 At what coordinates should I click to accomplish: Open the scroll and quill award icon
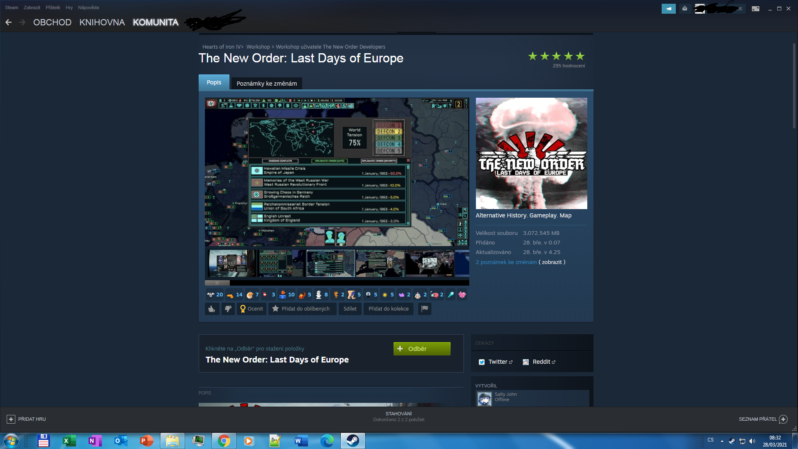coord(355,295)
